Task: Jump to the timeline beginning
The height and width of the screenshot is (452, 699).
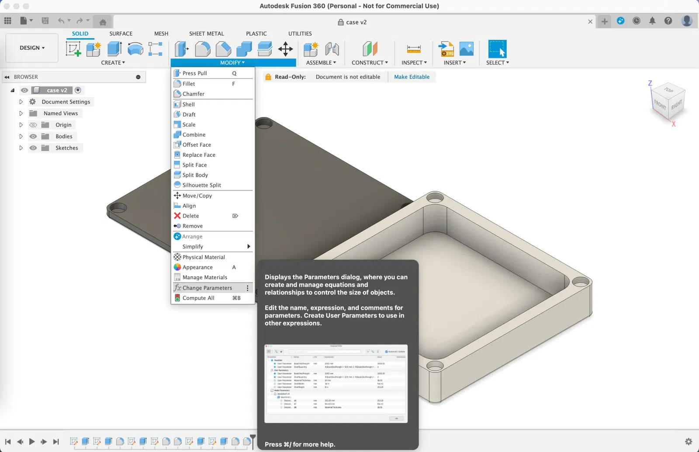Action: pos(8,442)
